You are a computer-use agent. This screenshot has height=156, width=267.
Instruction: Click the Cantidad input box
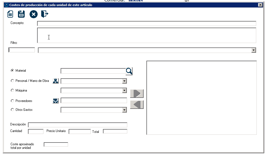(36, 131)
